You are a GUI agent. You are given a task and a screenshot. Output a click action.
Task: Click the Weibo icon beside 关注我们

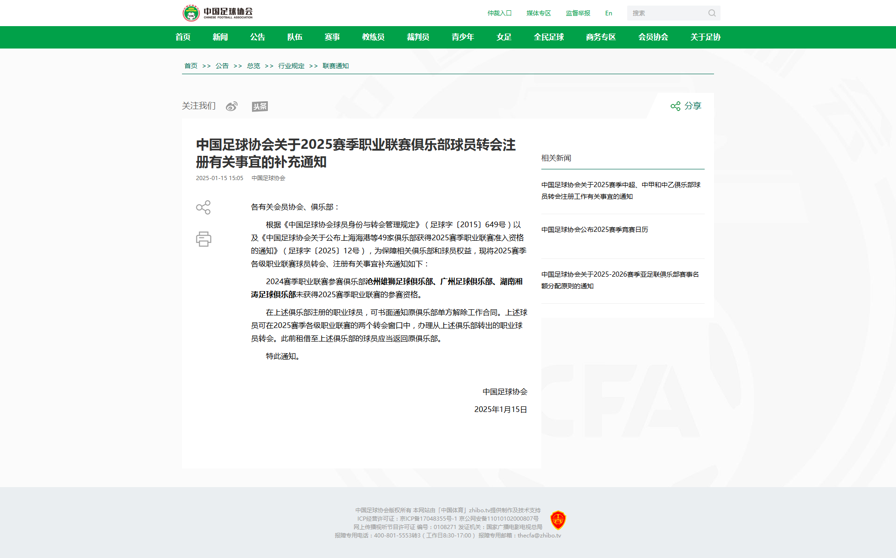tap(231, 106)
